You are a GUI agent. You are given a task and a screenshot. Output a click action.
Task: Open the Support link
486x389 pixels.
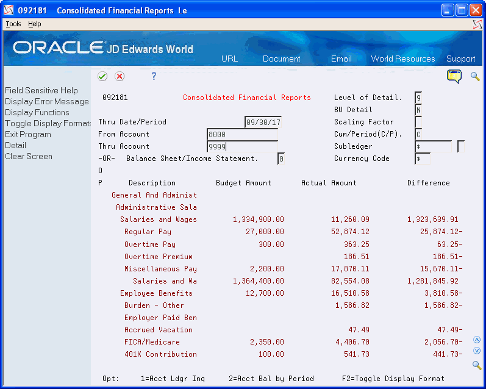(460, 59)
